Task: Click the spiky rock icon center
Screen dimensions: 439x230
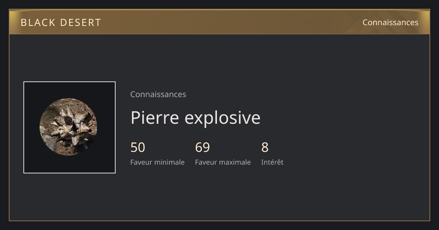Action: pos(70,125)
